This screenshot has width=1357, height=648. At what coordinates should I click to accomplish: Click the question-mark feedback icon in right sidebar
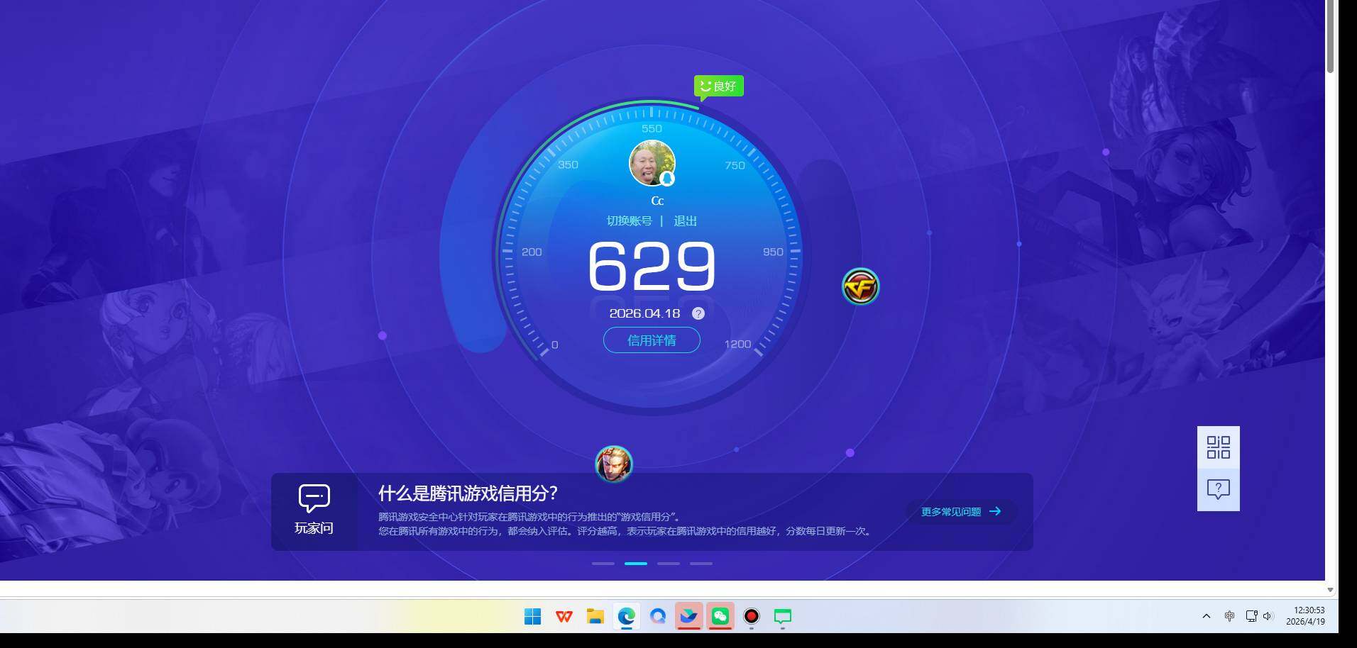(1217, 488)
